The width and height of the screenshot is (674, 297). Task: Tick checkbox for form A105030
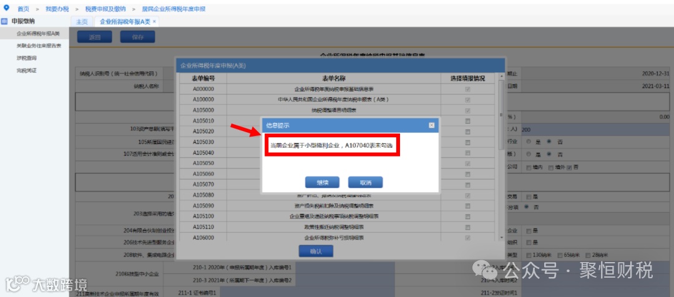(467, 142)
